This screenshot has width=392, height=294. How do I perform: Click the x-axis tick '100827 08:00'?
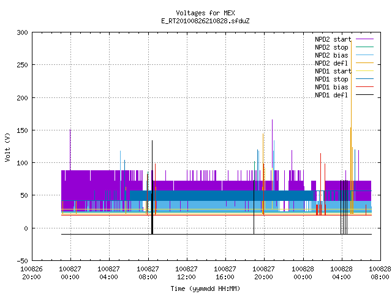click(148, 273)
